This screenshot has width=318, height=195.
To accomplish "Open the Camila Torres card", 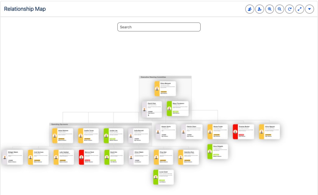I will click(89, 136).
